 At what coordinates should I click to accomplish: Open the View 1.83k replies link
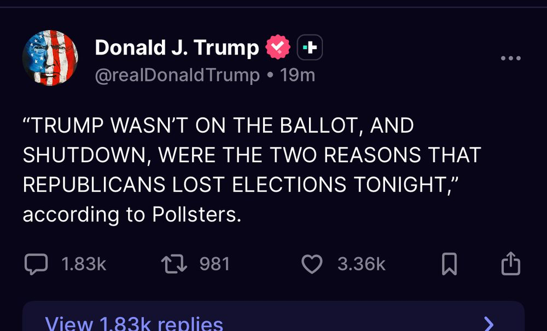coord(134,323)
